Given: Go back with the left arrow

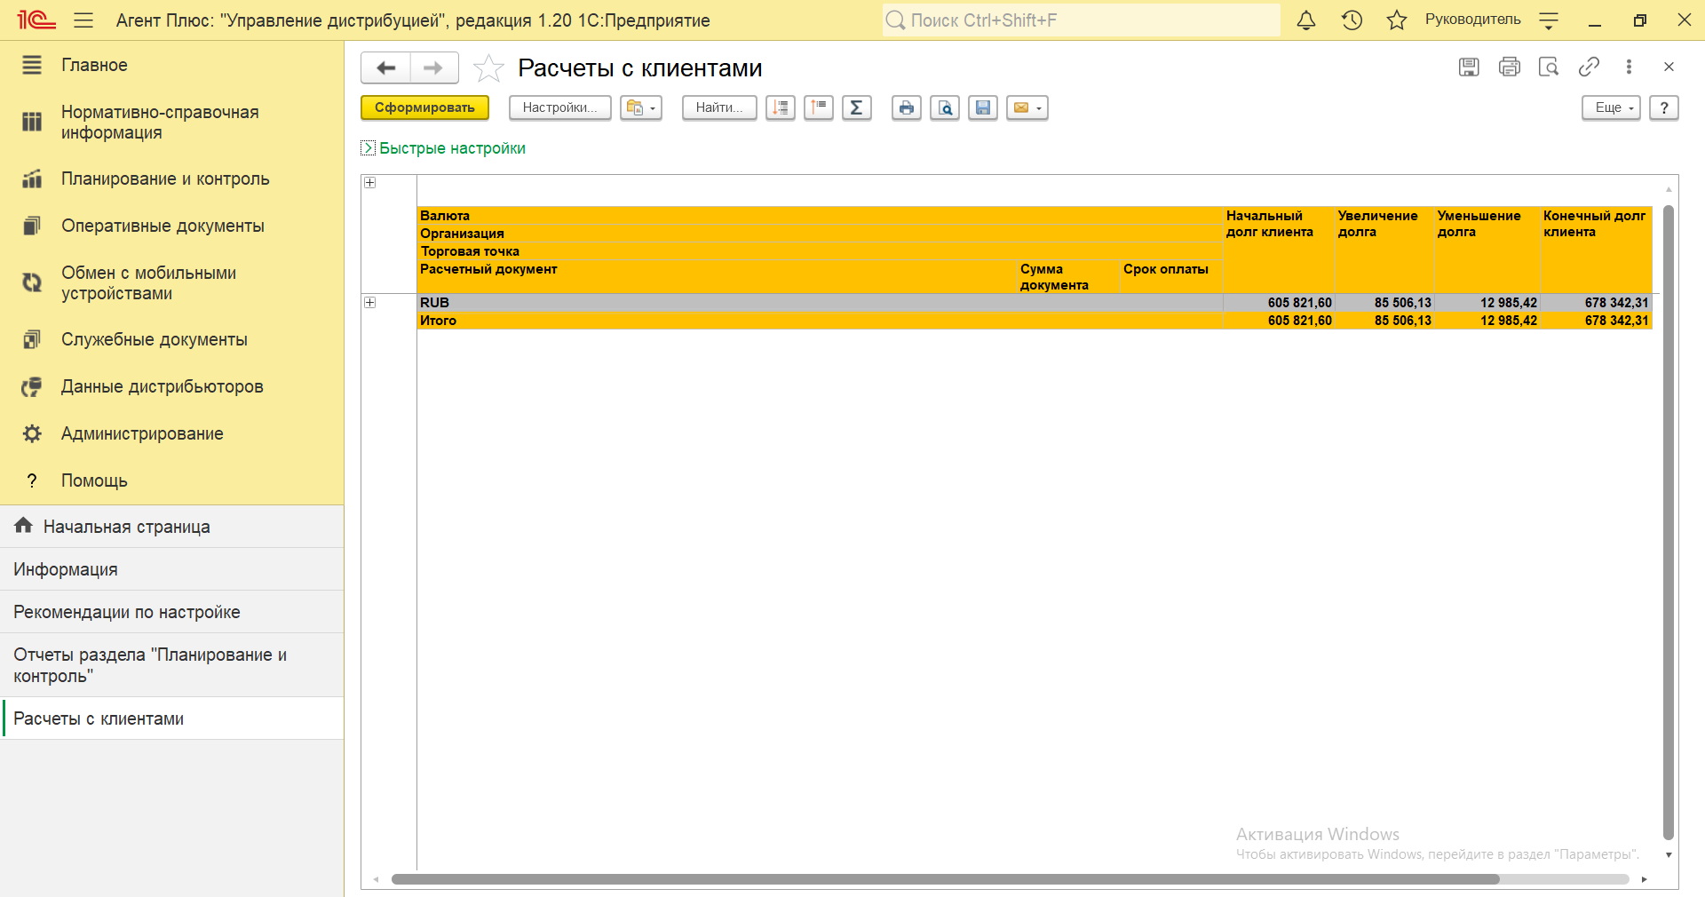Looking at the screenshot, I should point(385,67).
